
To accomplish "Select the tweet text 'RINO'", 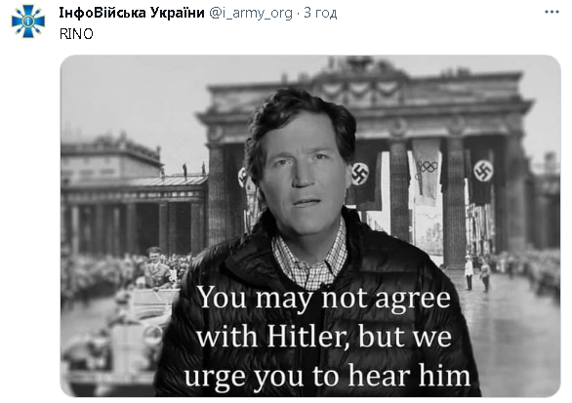I will pyautogui.click(x=76, y=34).
